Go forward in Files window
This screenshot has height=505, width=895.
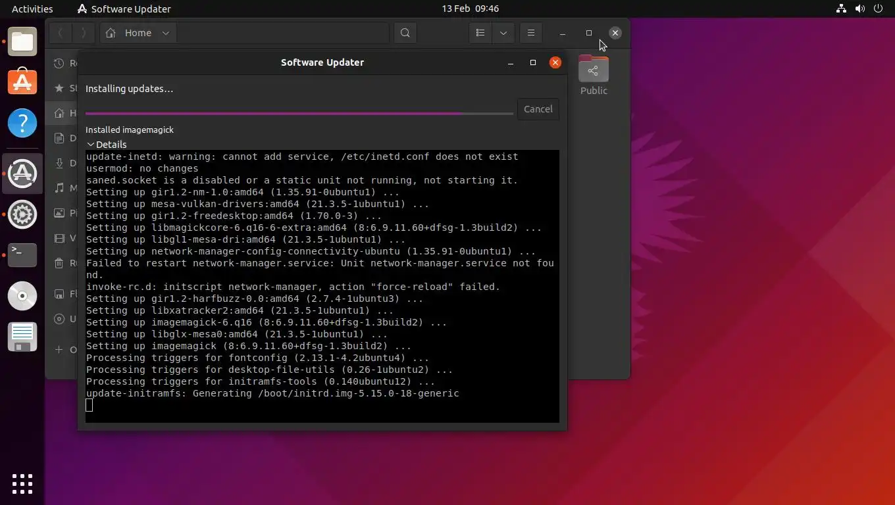pos(84,33)
